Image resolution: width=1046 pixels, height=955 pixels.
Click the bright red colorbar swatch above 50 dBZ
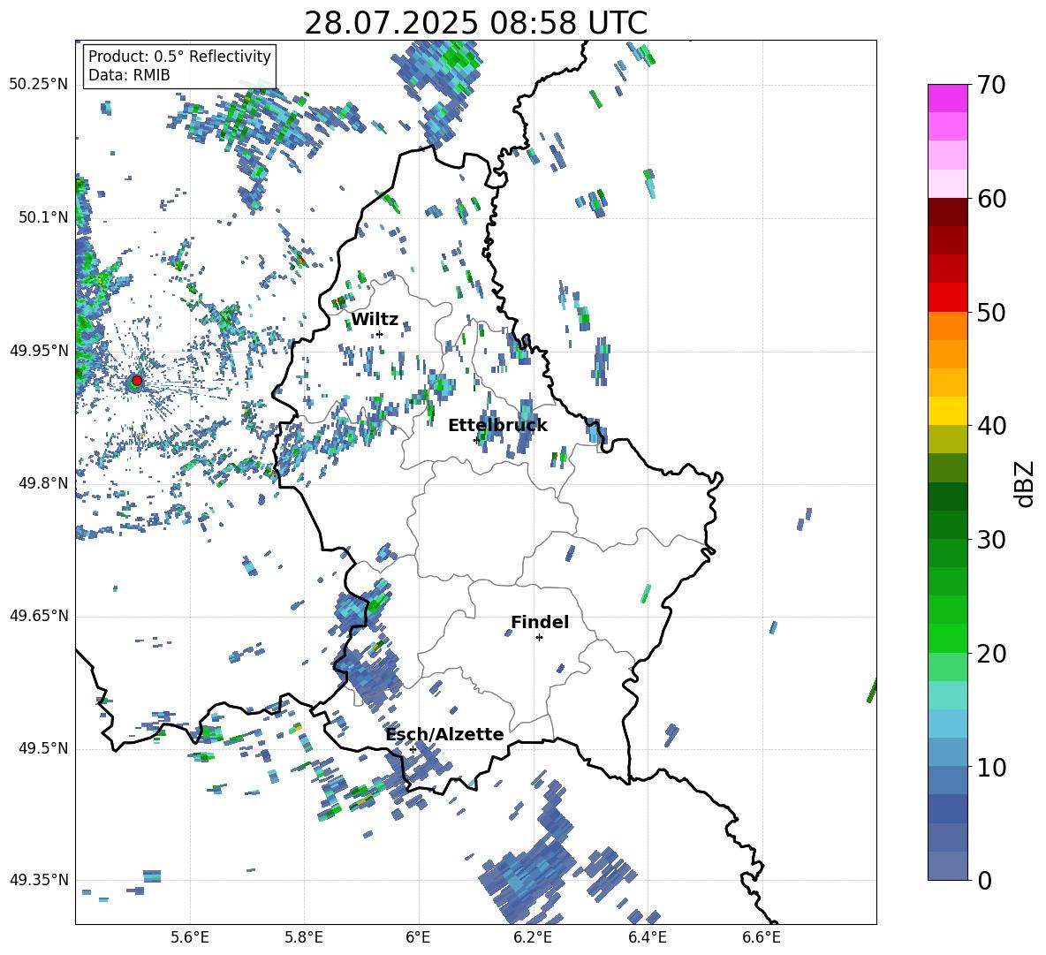coord(947,298)
